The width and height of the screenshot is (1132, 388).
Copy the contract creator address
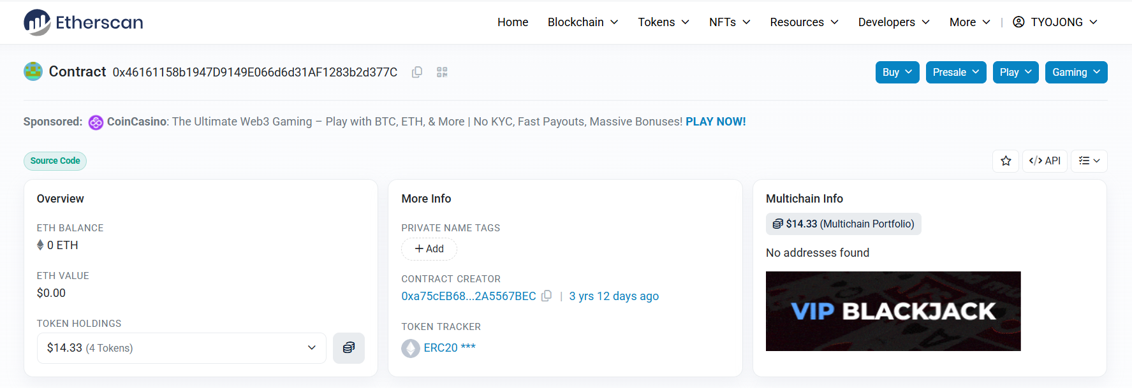click(x=547, y=296)
